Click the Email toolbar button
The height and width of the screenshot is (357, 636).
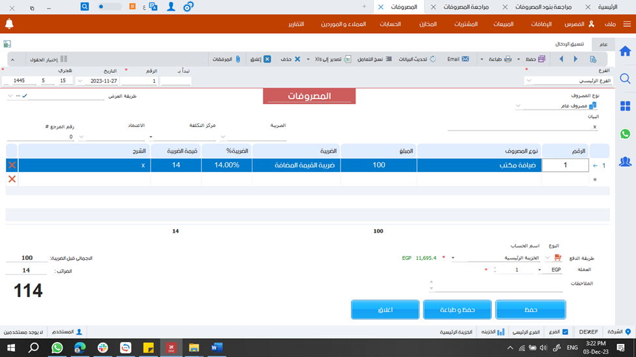pyautogui.click(x=457, y=59)
